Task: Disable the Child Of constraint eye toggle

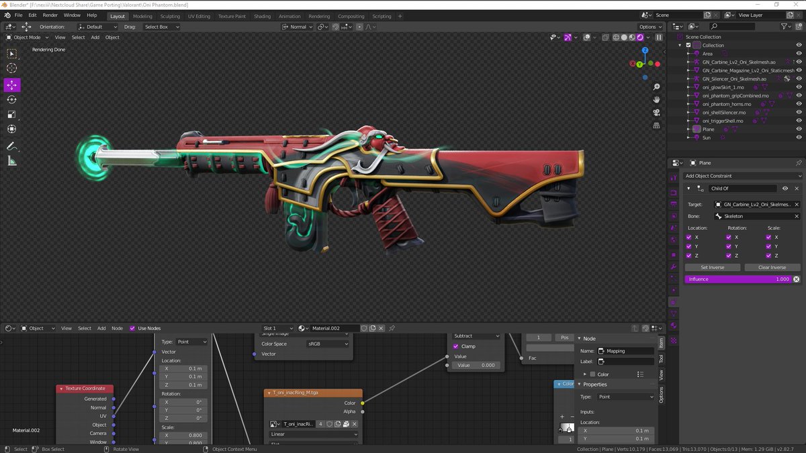Action: (785, 189)
